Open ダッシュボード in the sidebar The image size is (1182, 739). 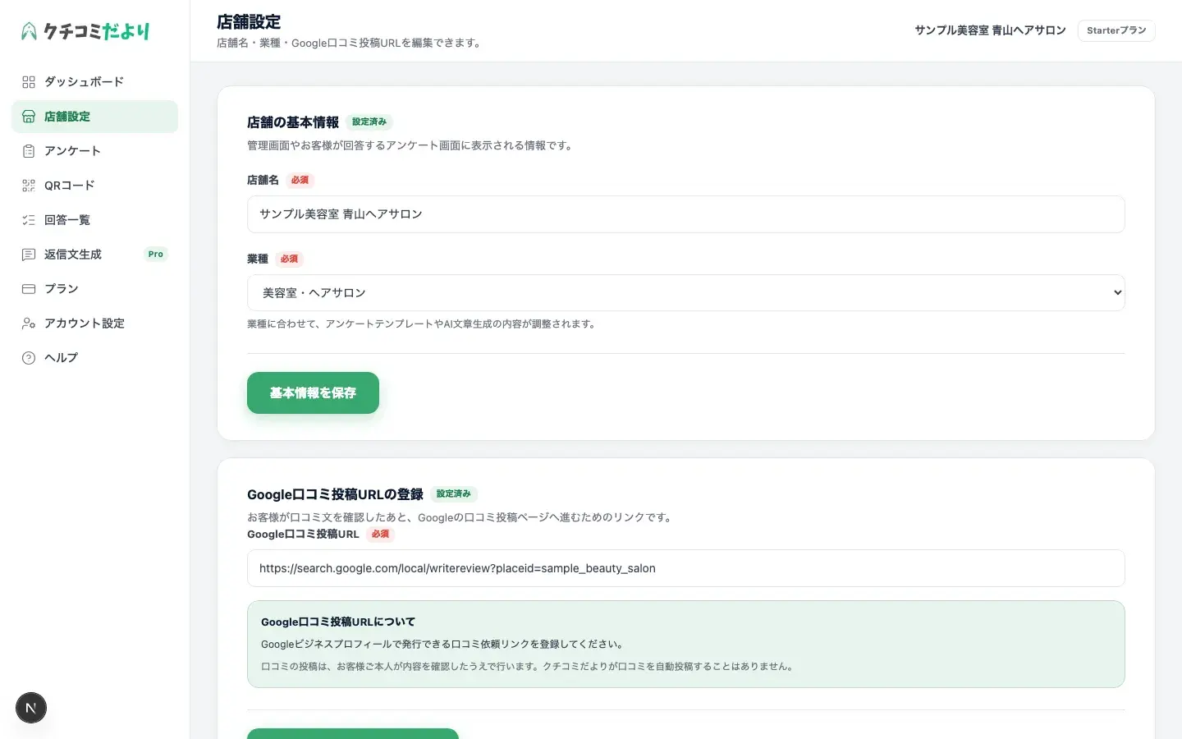pyautogui.click(x=95, y=82)
